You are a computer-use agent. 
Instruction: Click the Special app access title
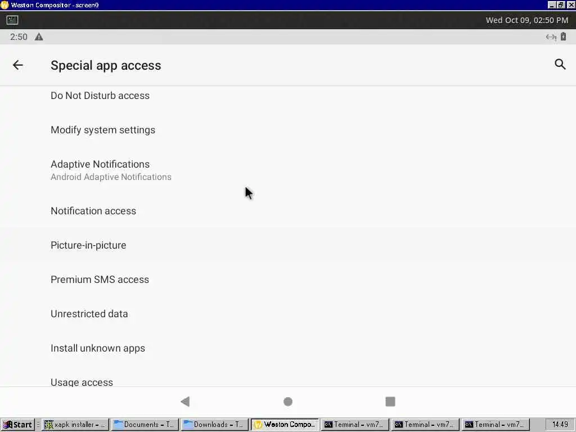pos(106,65)
